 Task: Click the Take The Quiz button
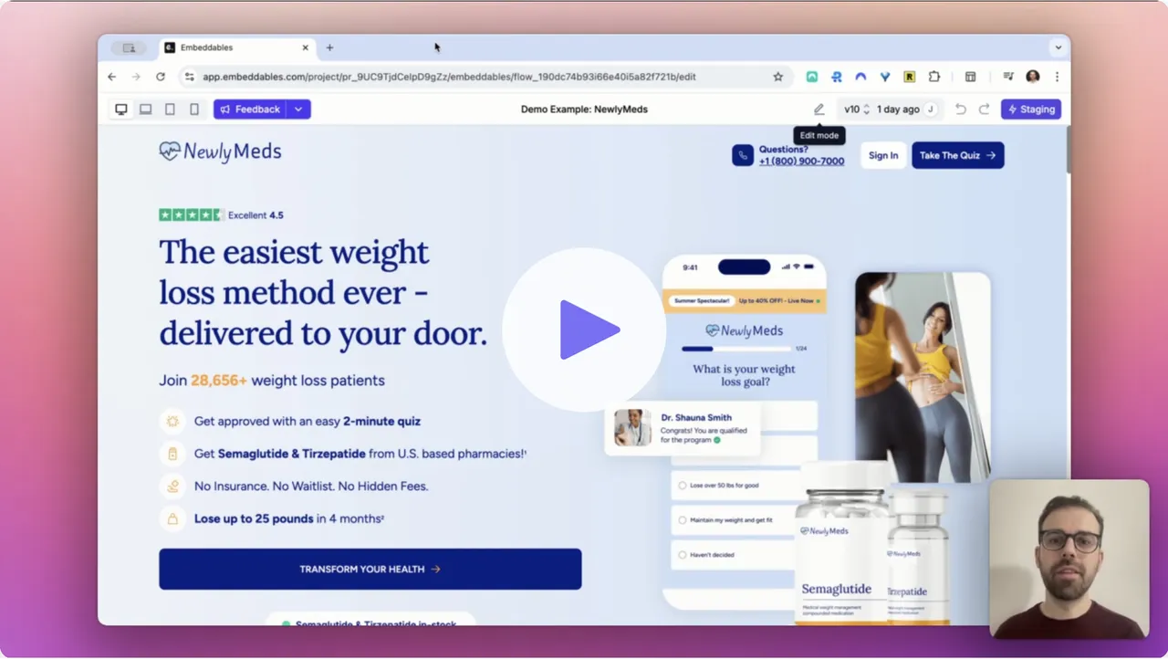(958, 155)
